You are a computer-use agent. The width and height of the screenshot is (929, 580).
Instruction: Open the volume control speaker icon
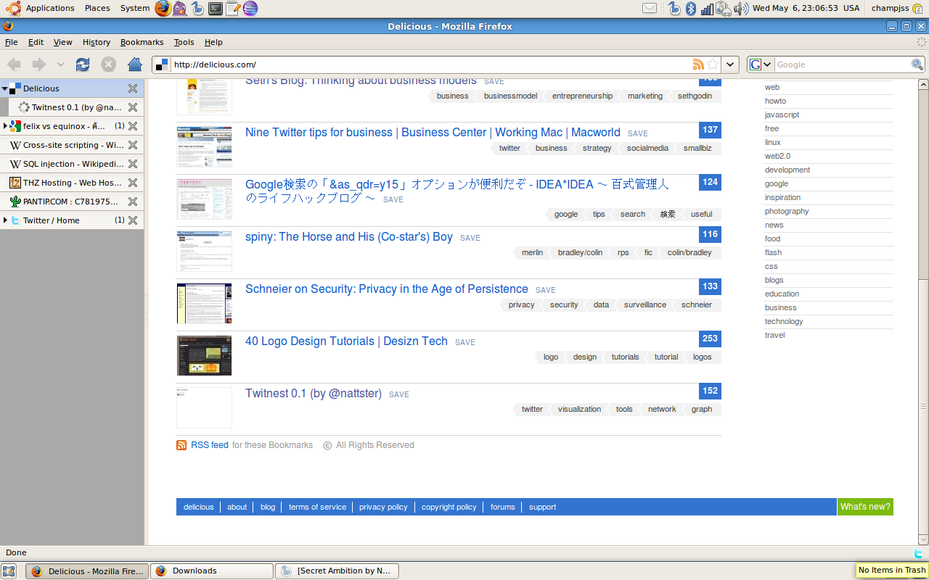click(741, 9)
